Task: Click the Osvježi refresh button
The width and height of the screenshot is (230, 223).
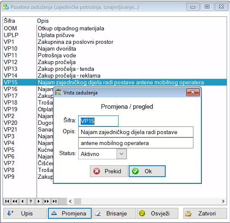Action: coord(158,213)
